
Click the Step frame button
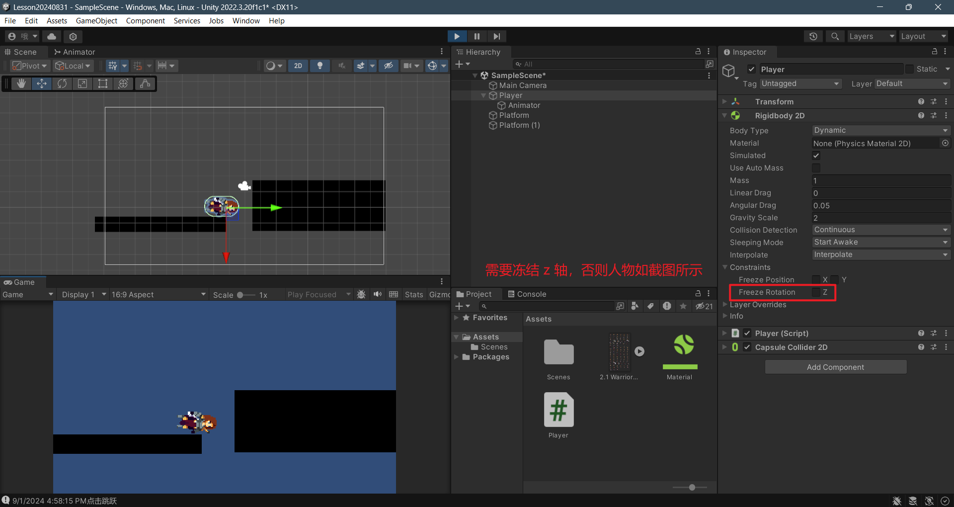point(496,36)
